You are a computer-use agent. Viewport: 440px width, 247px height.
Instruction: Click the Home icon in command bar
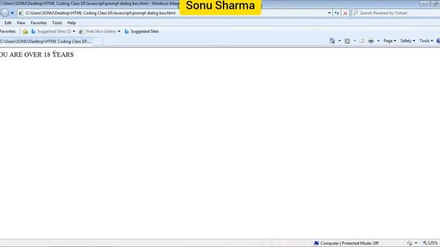[332, 41]
